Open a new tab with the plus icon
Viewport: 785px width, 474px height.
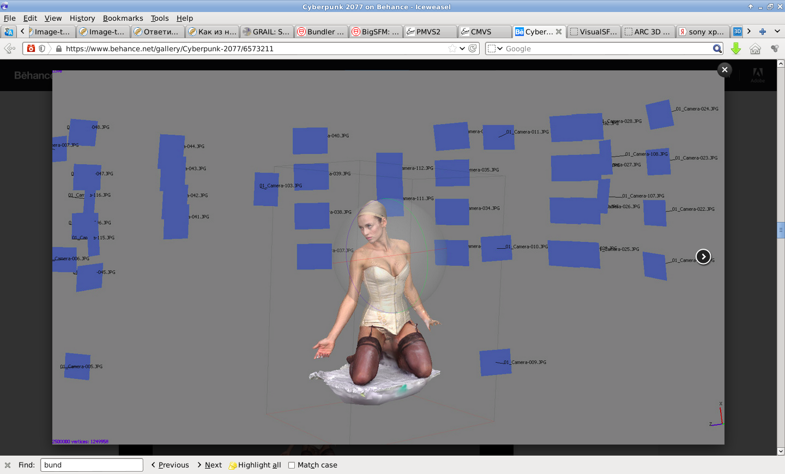point(763,32)
